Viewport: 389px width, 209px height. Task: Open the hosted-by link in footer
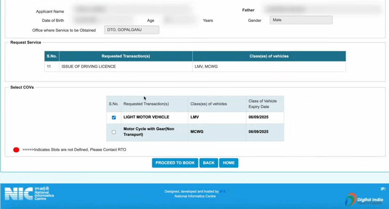click(223, 192)
